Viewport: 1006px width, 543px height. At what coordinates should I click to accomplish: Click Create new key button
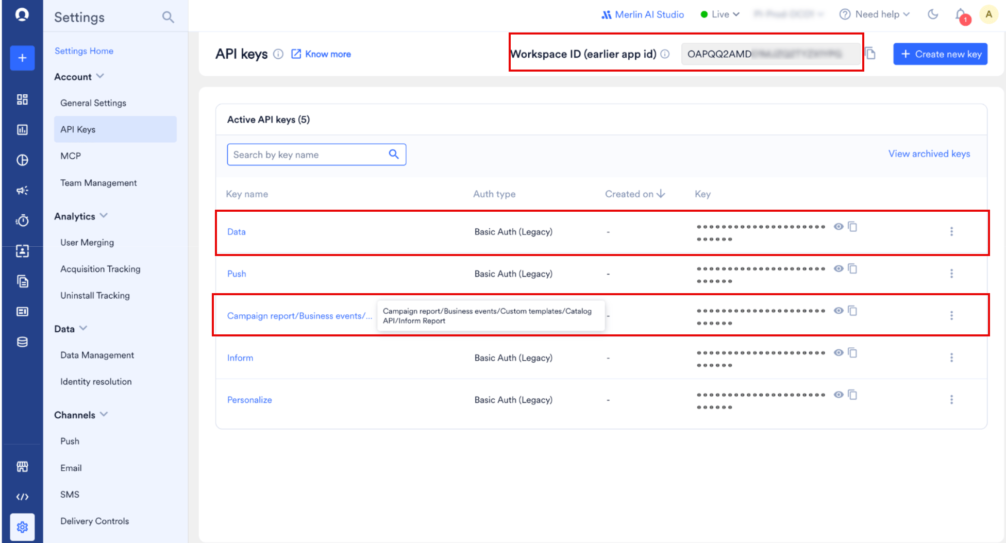[940, 54]
